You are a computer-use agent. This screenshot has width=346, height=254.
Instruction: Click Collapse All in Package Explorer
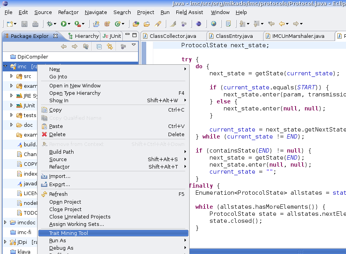99,46
